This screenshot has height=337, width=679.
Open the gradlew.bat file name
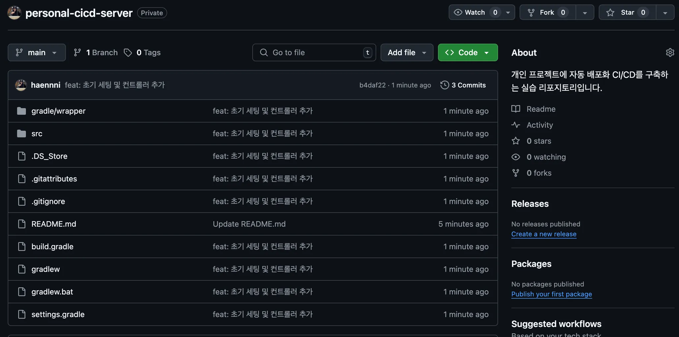tap(52, 292)
